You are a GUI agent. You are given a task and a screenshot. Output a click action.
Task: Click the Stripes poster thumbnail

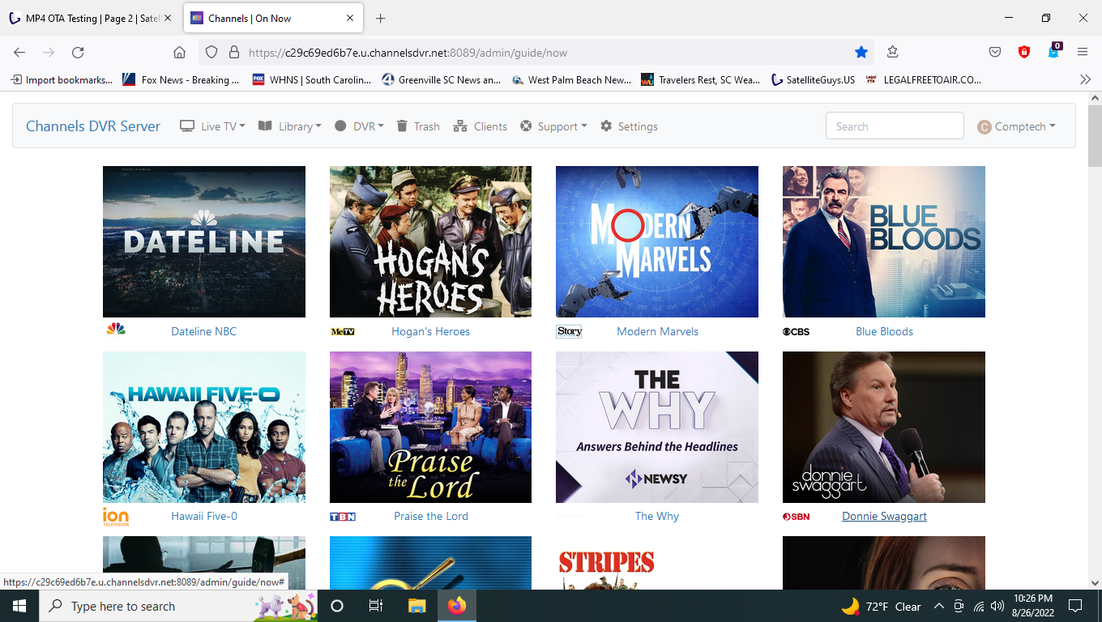click(x=657, y=563)
